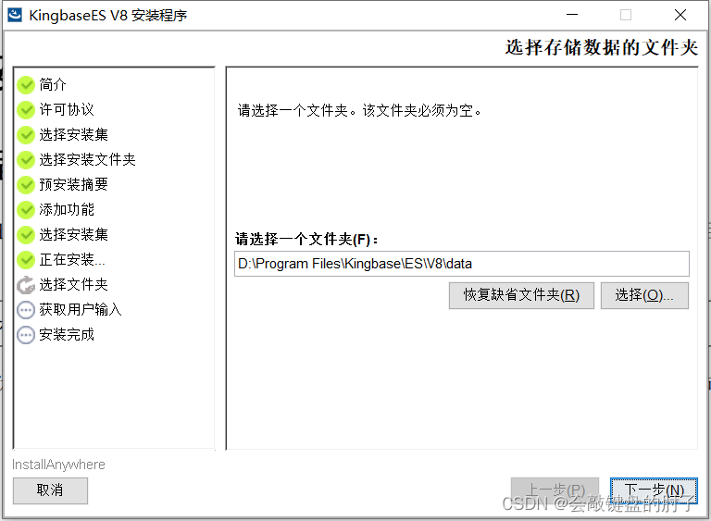Select the 预安装摘要 step label
Screen dimensions: 711x521
click(73, 184)
